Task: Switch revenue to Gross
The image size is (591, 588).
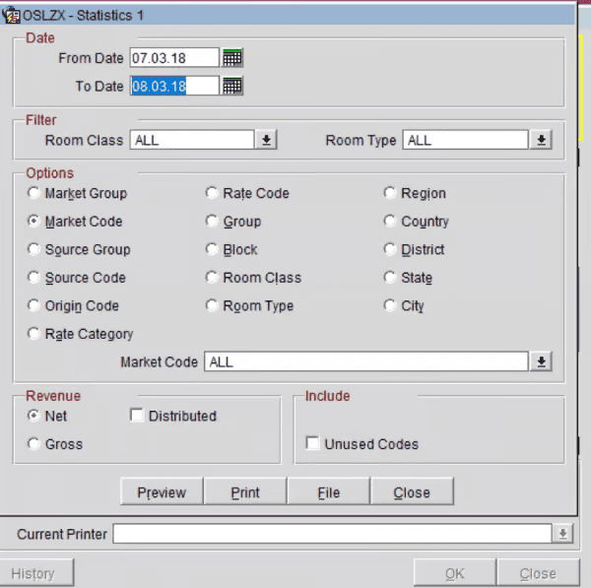Action: 35,444
